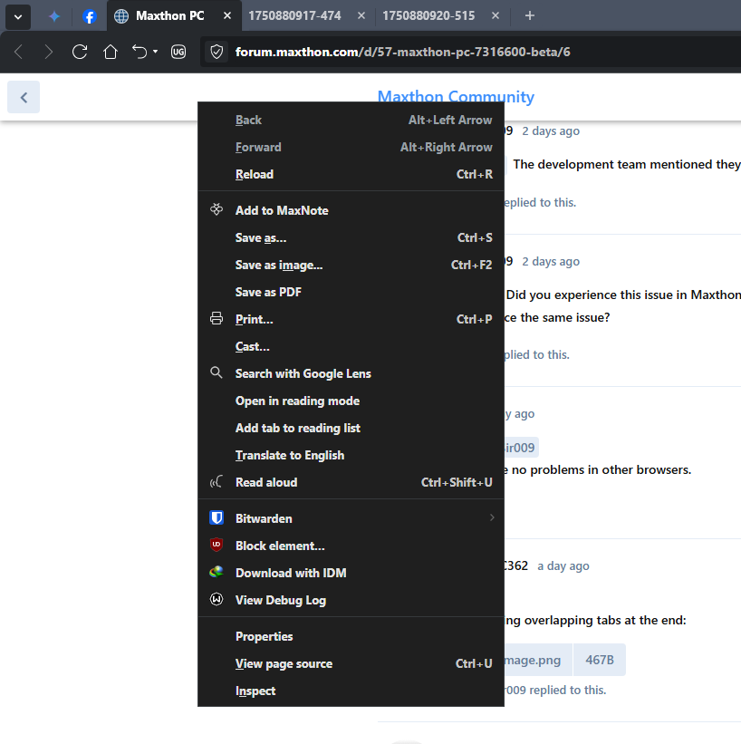Select Search with Google Lens

351,373
